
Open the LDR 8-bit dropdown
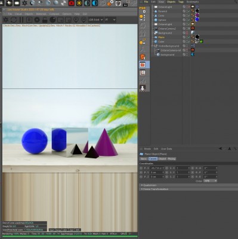[95, 20]
